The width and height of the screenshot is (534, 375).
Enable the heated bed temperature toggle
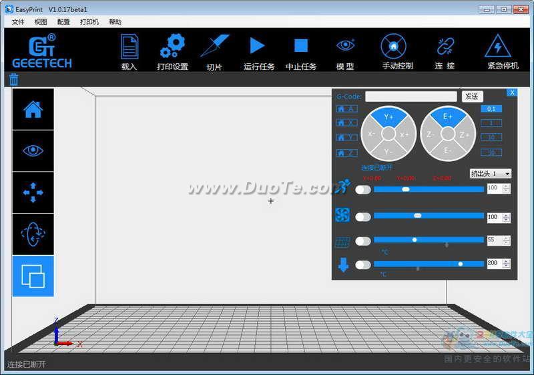[x=362, y=241]
